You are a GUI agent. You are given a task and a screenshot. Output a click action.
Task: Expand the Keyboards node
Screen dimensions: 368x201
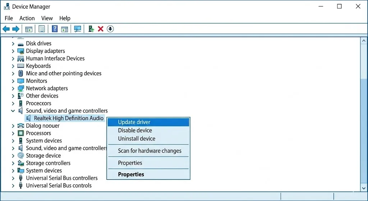click(x=13, y=66)
